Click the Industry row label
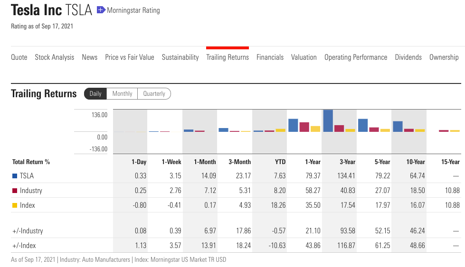The width and height of the screenshot is (465, 267). click(31, 191)
